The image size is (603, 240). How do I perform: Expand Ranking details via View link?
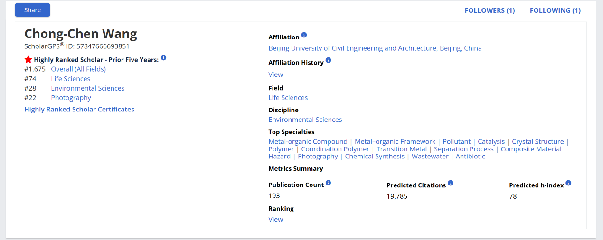(x=275, y=219)
